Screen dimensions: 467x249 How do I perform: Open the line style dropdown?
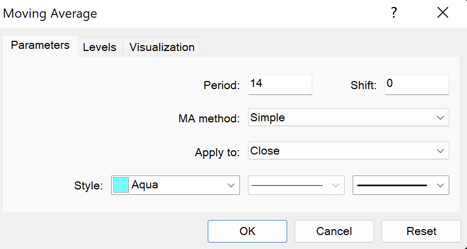pos(295,185)
